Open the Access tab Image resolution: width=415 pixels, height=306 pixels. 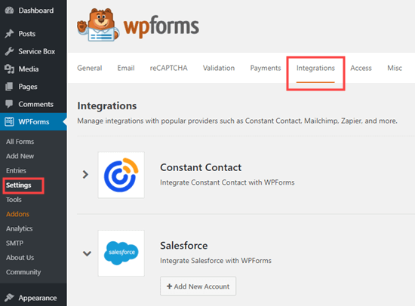(x=361, y=68)
